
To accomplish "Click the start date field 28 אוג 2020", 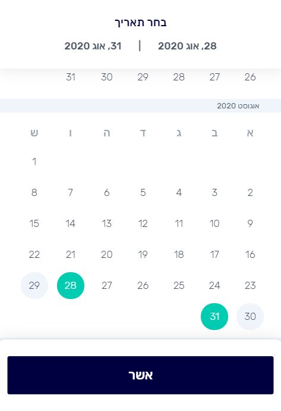I will click(187, 46).
